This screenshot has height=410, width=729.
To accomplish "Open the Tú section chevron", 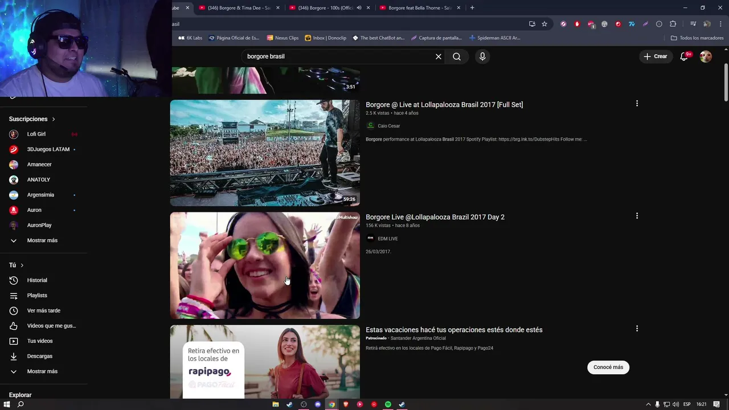I will click(x=22, y=265).
